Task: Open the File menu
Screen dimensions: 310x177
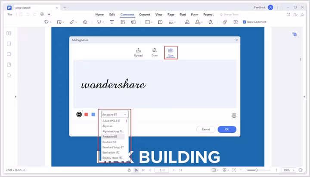Action: (x=9, y=15)
